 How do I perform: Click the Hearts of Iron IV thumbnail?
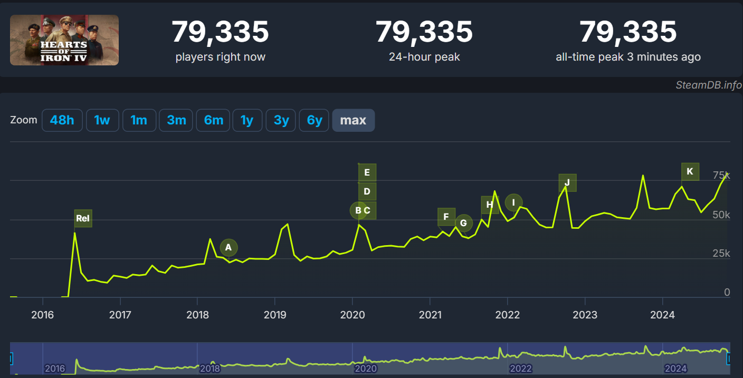64,40
